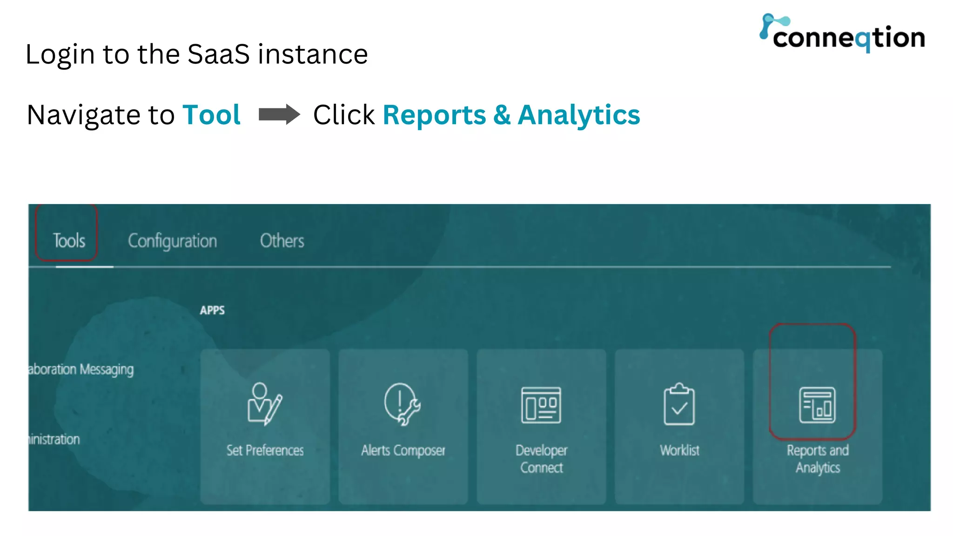Screen dimensions: 953x536
Task: Open the Developer Connect window icon
Action: click(541, 405)
